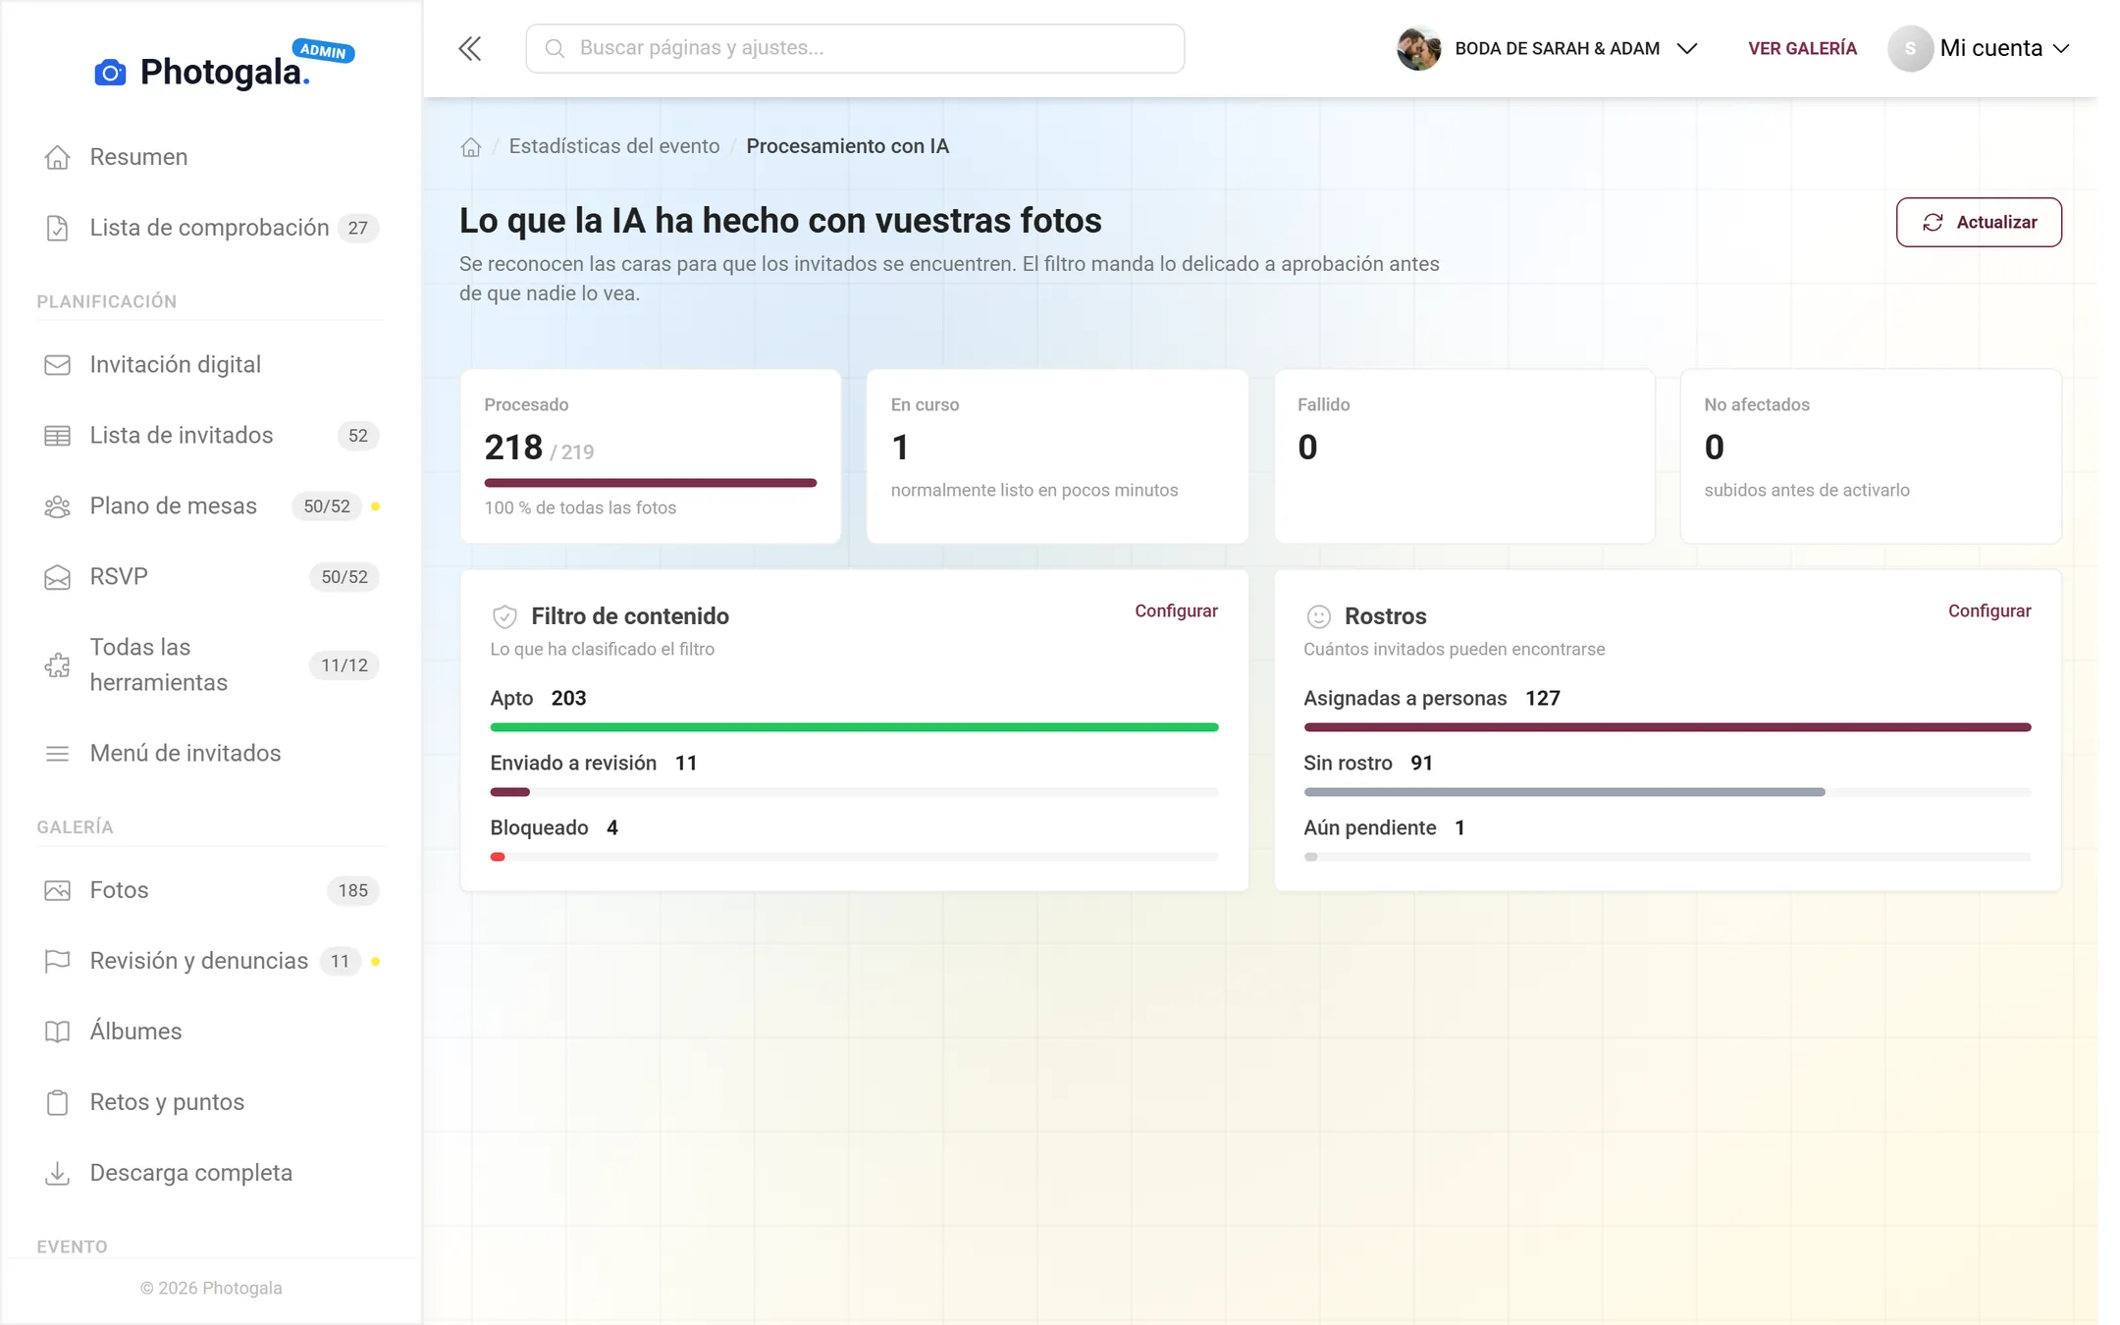The image size is (2120, 1325).
Task: Click the Rostros smiley face icon
Action: (x=1318, y=616)
